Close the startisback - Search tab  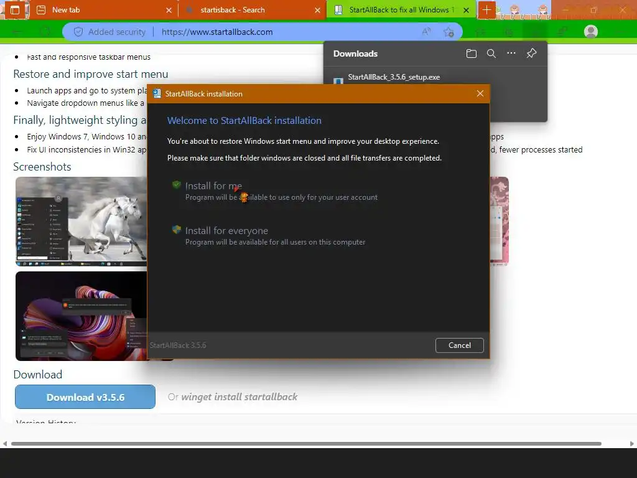[318, 10]
